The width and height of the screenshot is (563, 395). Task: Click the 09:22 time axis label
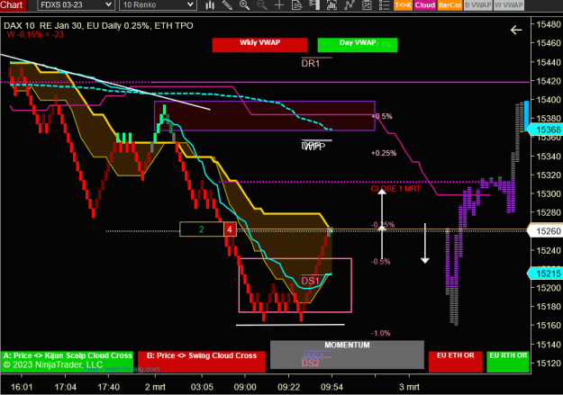click(x=288, y=387)
